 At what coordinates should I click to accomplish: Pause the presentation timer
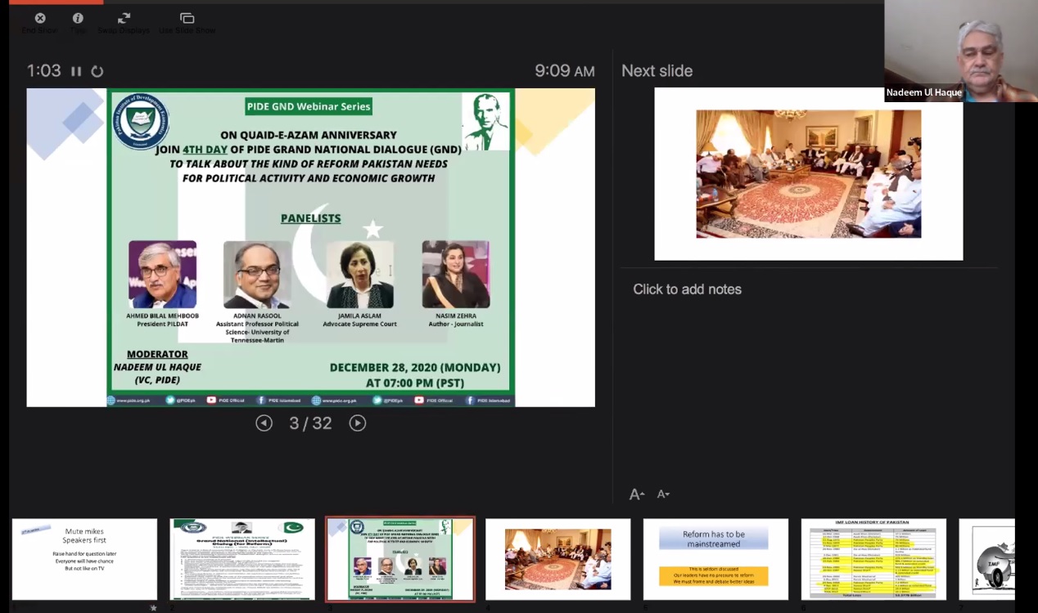(76, 71)
